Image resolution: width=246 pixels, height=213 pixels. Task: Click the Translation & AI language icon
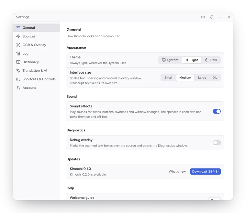click(x=18, y=71)
